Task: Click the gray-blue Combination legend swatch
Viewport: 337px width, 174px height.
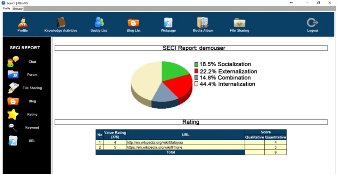Action: coord(196,77)
